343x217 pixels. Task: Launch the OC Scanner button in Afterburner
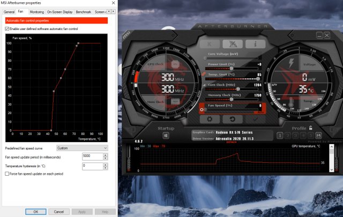tap(233, 44)
